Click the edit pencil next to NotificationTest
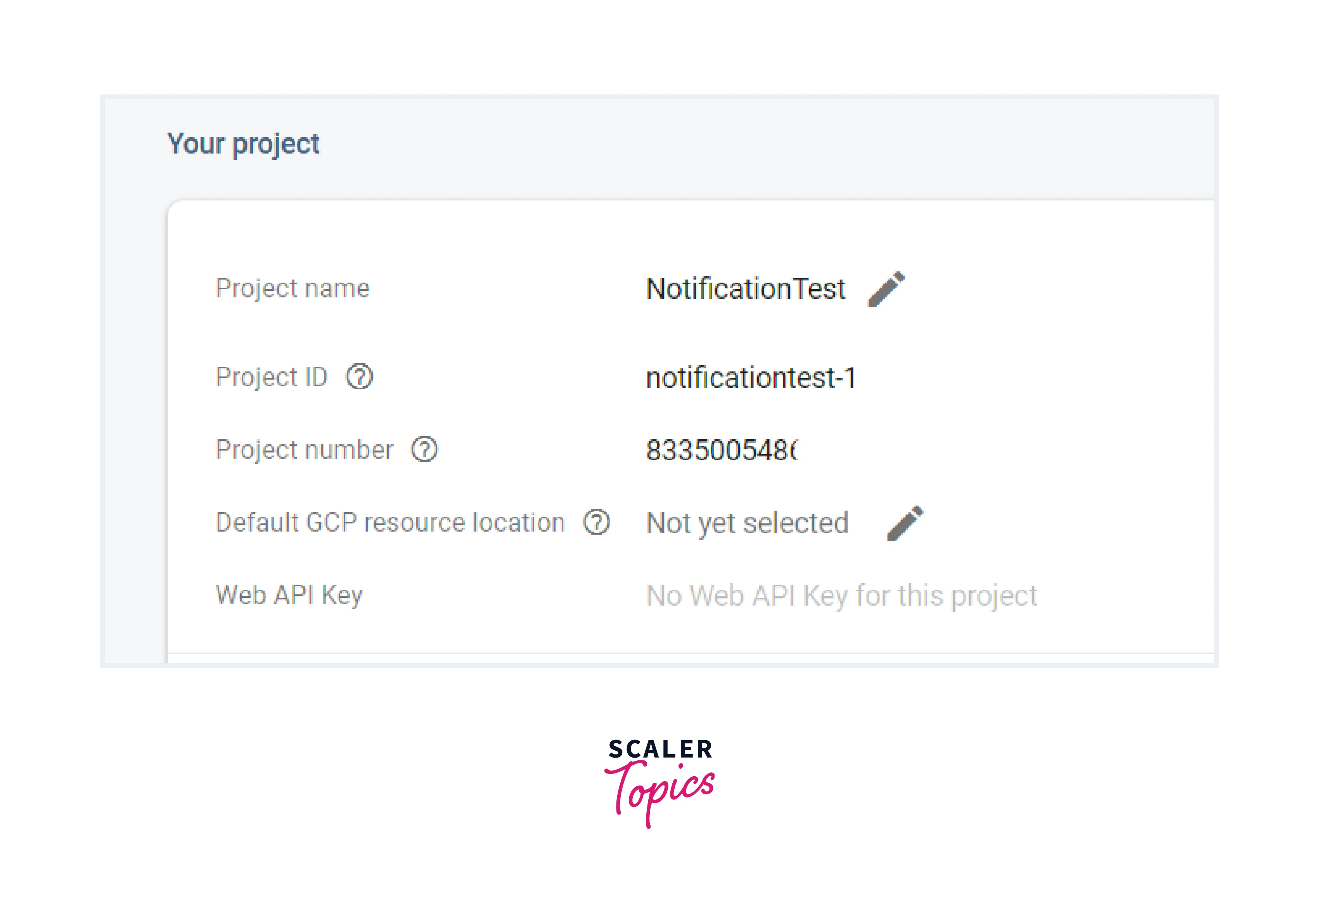 point(886,289)
